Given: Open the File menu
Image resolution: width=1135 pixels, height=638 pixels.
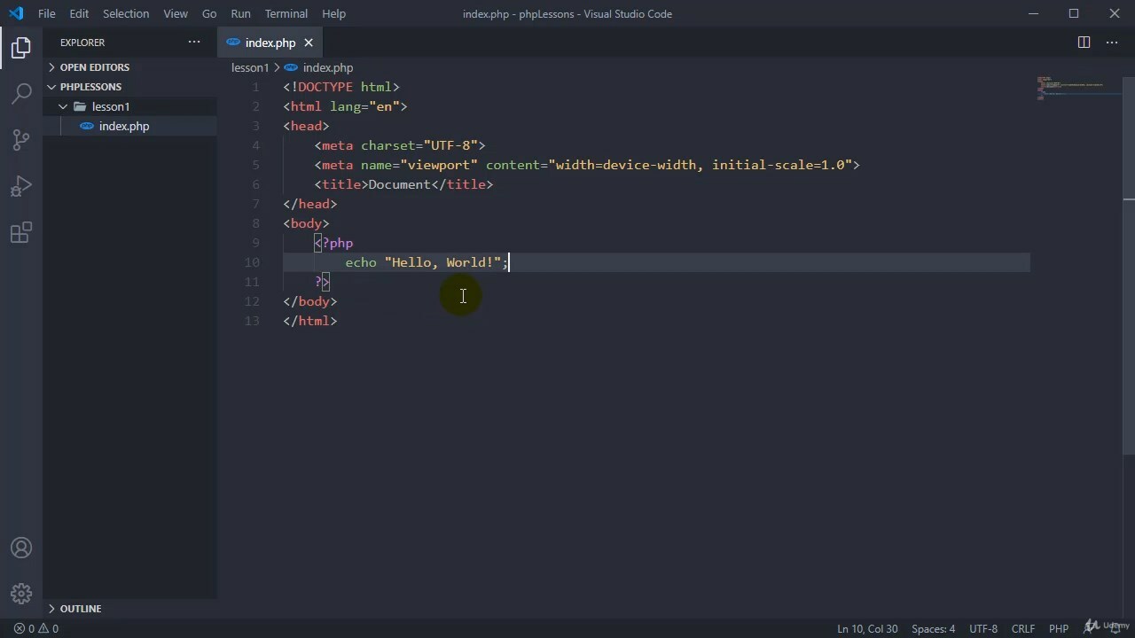Looking at the screenshot, I should pos(47,13).
